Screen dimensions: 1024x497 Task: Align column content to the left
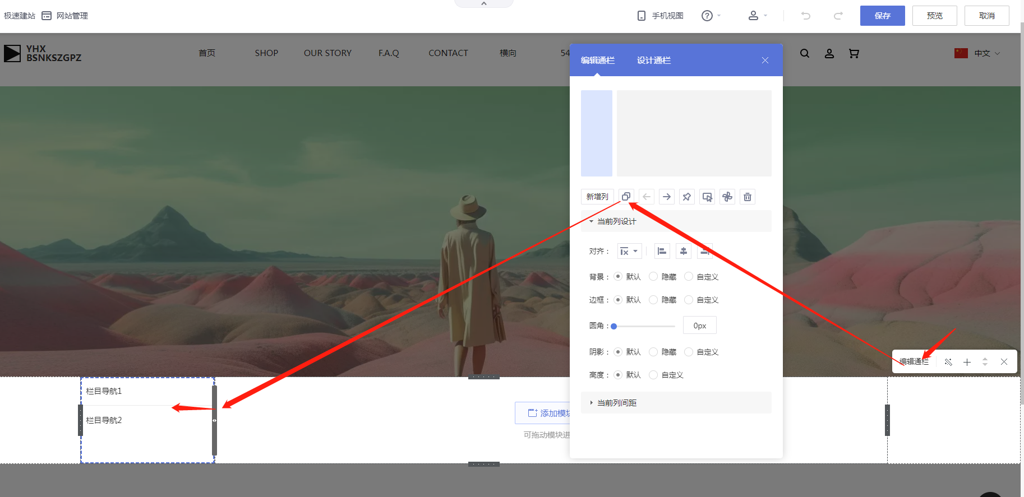tap(662, 252)
